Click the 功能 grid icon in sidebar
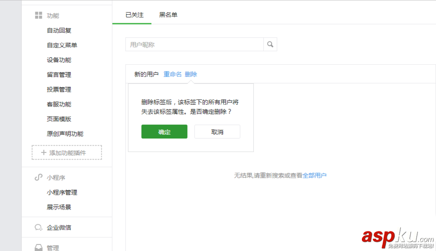This screenshot has width=436, height=251. (39, 15)
